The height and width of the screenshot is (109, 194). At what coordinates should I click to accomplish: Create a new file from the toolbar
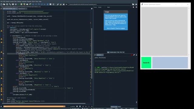(x=1, y=4)
